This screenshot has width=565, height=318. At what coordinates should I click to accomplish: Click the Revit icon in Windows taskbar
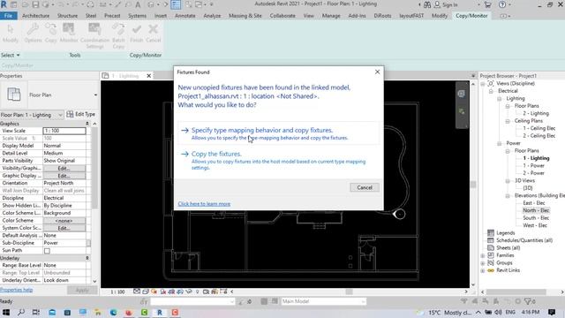[159, 312]
